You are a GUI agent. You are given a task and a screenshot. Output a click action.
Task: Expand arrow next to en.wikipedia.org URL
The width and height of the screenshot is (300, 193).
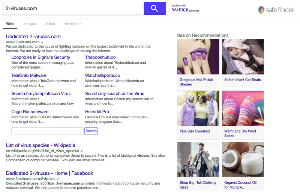pos(82,151)
